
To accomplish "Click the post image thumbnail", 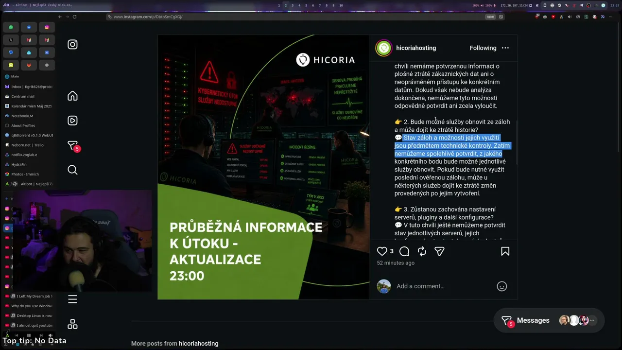I will tap(263, 167).
